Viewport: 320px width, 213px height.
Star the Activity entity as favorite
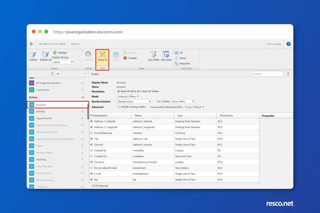(82, 112)
